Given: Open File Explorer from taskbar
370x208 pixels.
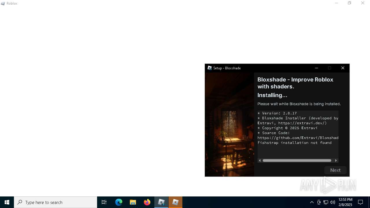Looking at the screenshot, I should pos(133,202).
